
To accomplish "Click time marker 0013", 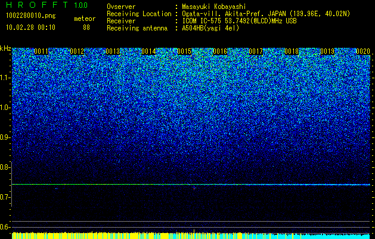I will pos(113,51).
